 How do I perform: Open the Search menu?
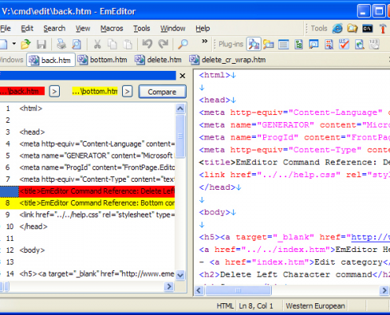(x=54, y=28)
